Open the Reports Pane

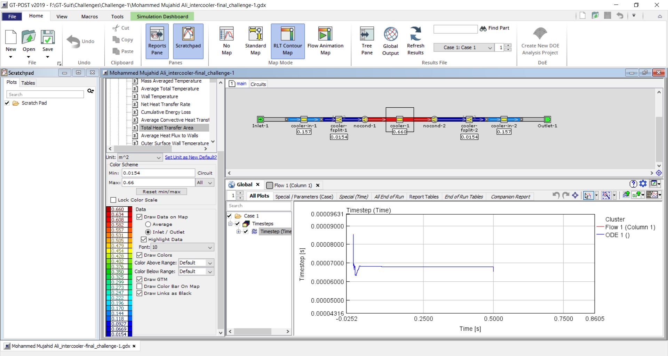pos(157,41)
